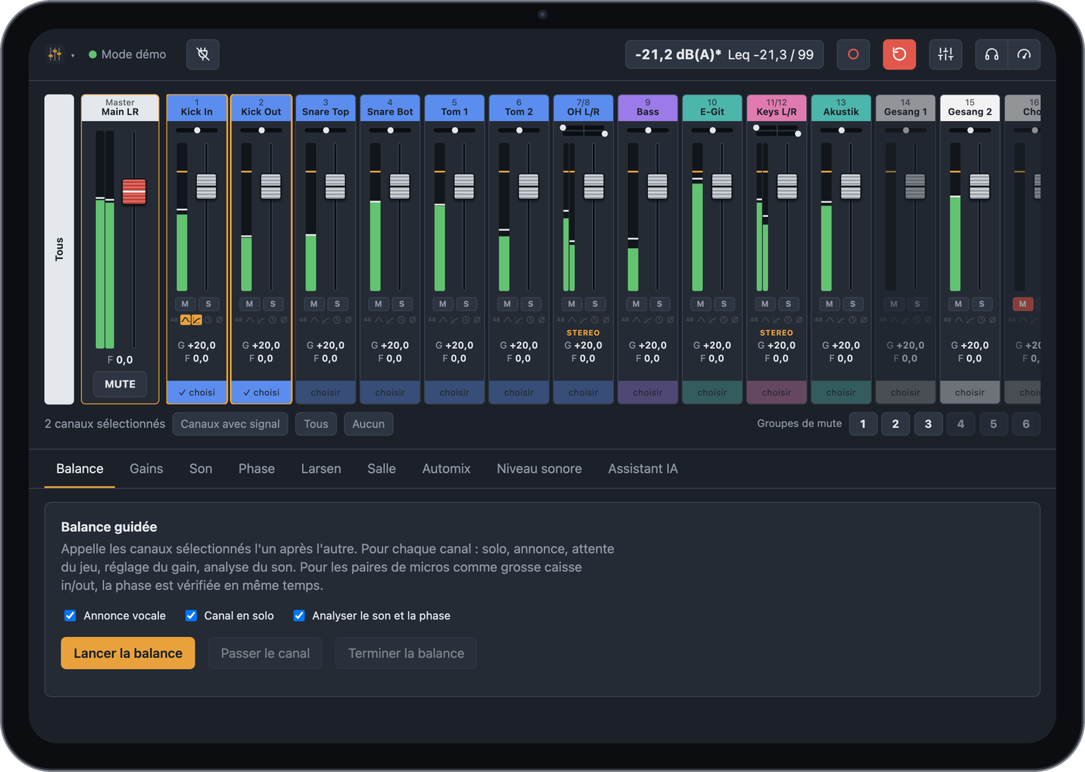Viewport: 1085px width, 772px height.
Task: Select Canaux avec signal filter
Action: (x=230, y=424)
